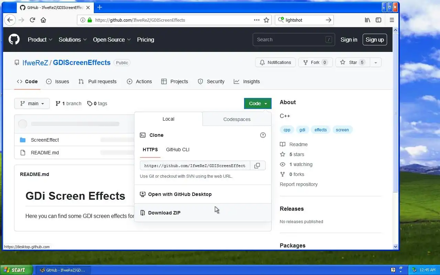
Task: Click the cpp topic tag
Action: click(x=287, y=130)
